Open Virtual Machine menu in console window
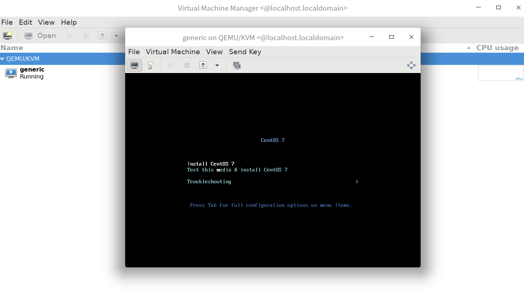 tap(173, 52)
